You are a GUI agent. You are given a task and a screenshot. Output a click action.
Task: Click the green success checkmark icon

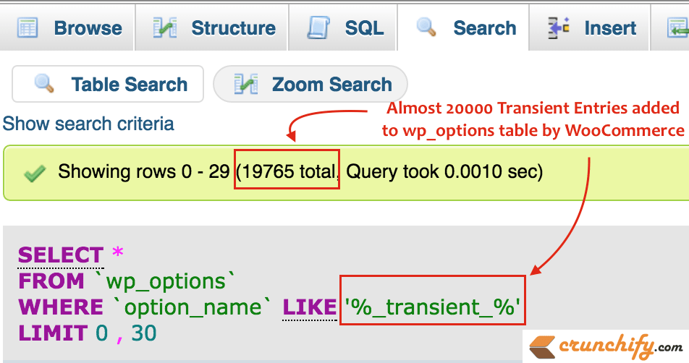35,173
